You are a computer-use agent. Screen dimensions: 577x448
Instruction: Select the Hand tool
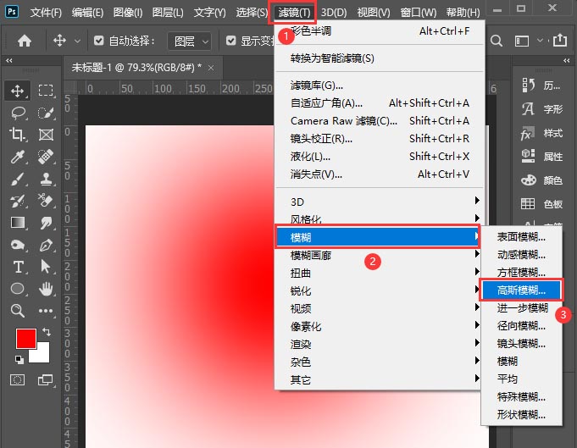[x=46, y=289]
